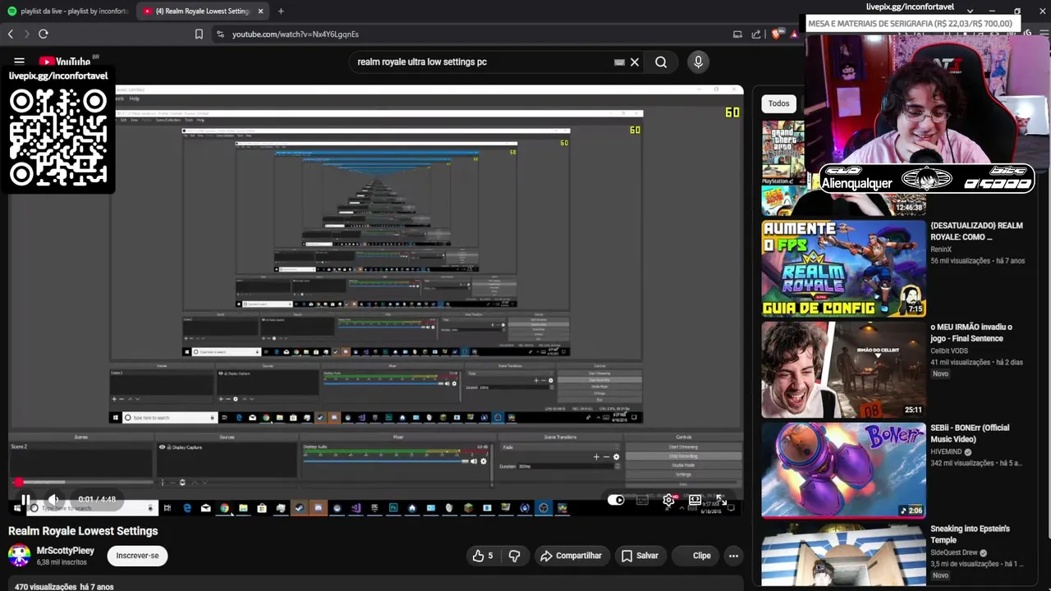Mute the video with the volume icon
1051x591 pixels.
(x=53, y=499)
